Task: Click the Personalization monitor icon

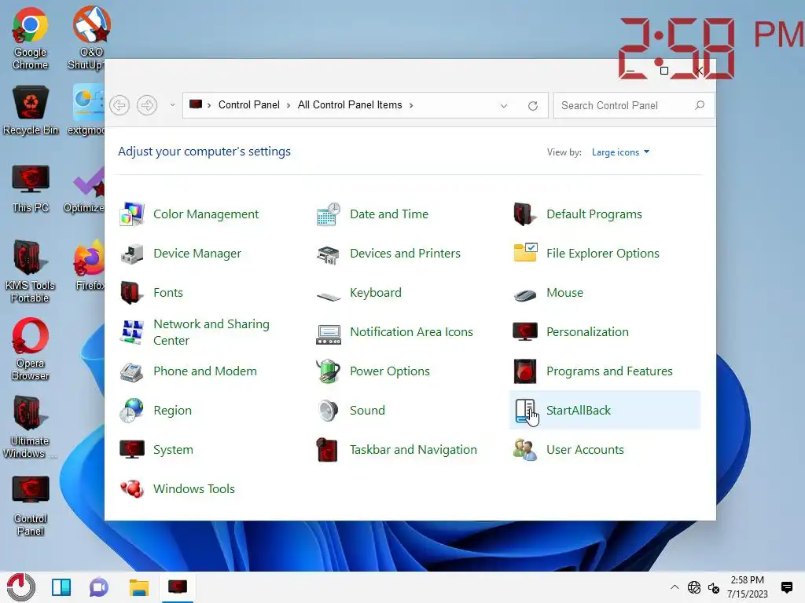Action: tap(524, 332)
